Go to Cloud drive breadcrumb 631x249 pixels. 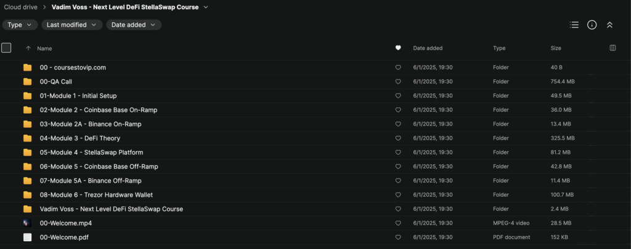[x=21, y=7]
